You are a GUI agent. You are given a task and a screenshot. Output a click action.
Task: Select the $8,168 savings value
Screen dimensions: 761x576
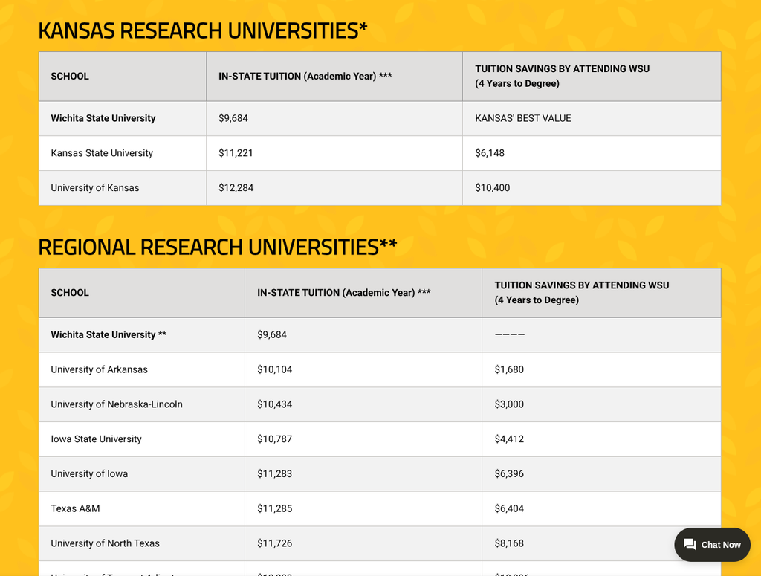click(x=509, y=543)
